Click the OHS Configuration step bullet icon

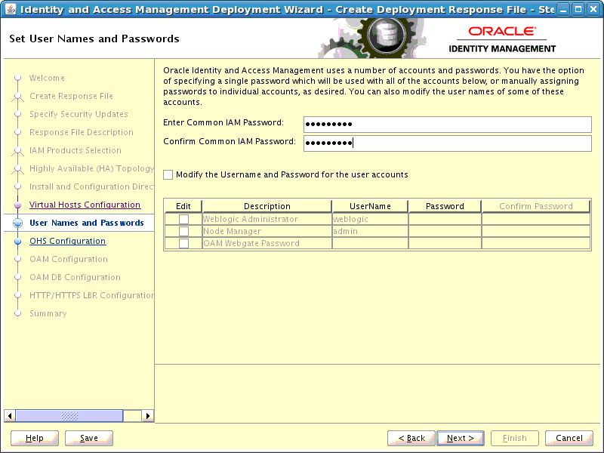tap(17, 241)
